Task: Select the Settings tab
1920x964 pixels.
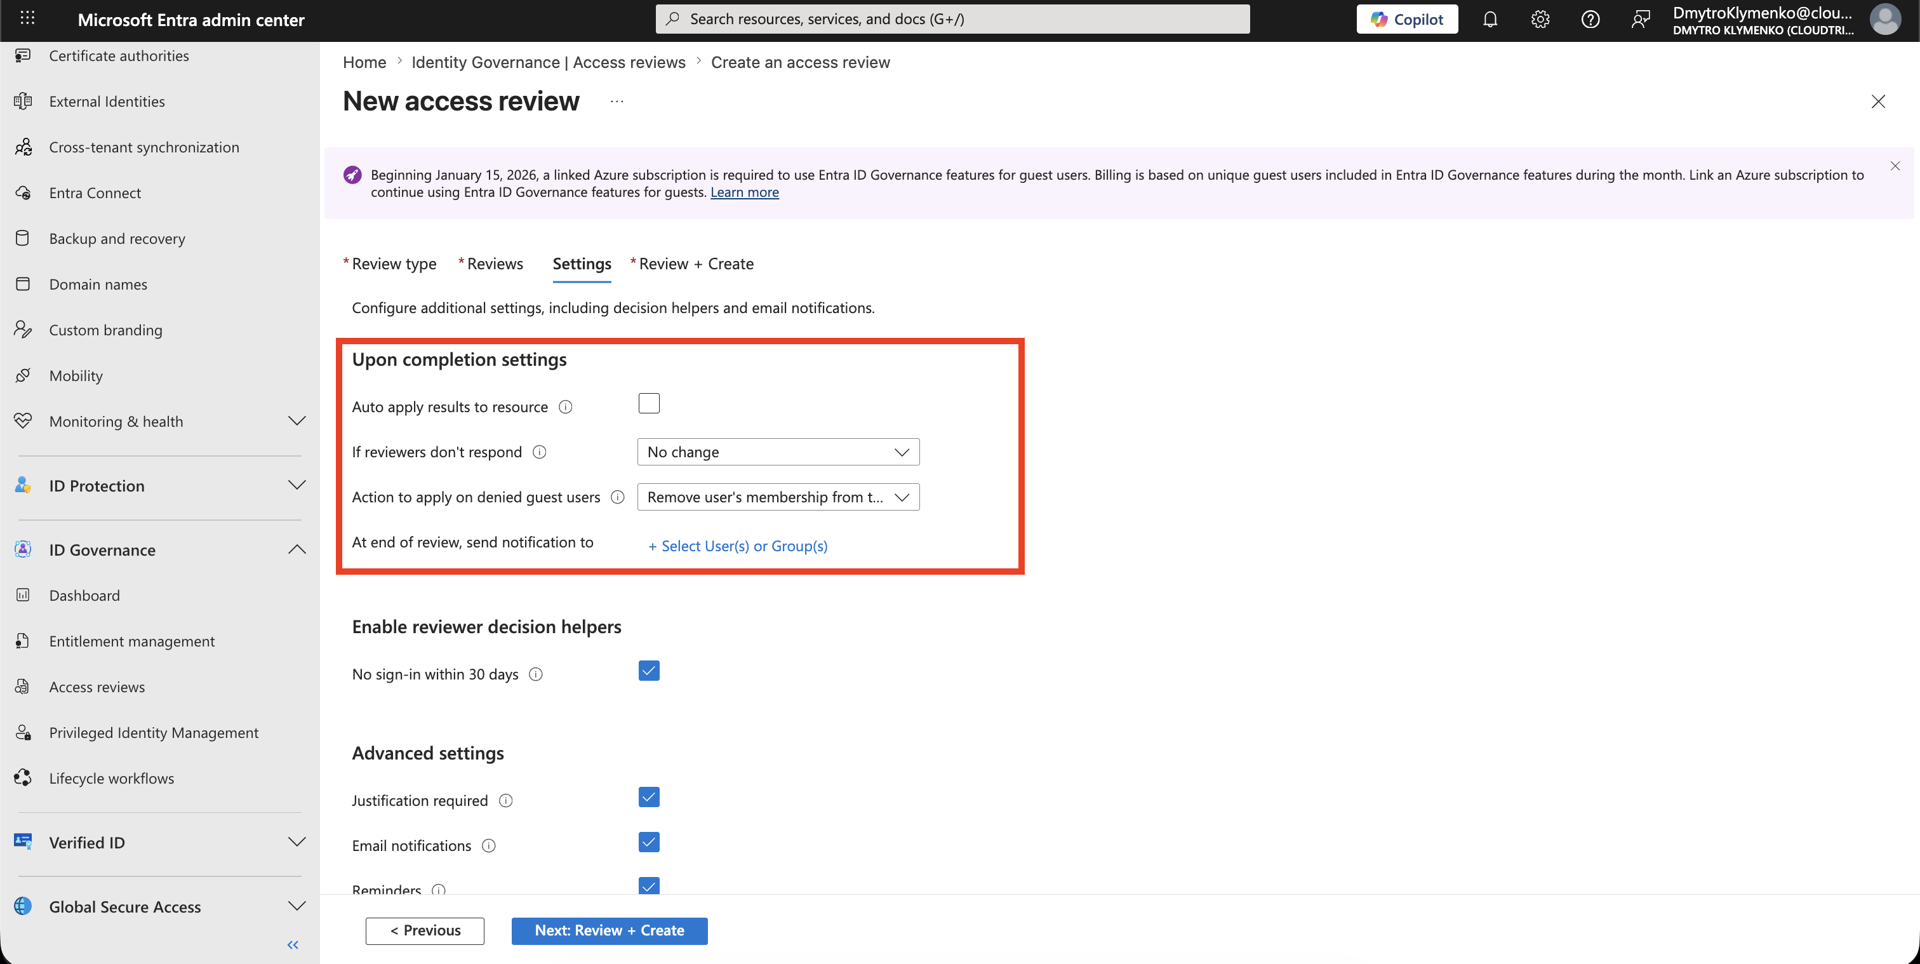Action: click(x=582, y=264)
